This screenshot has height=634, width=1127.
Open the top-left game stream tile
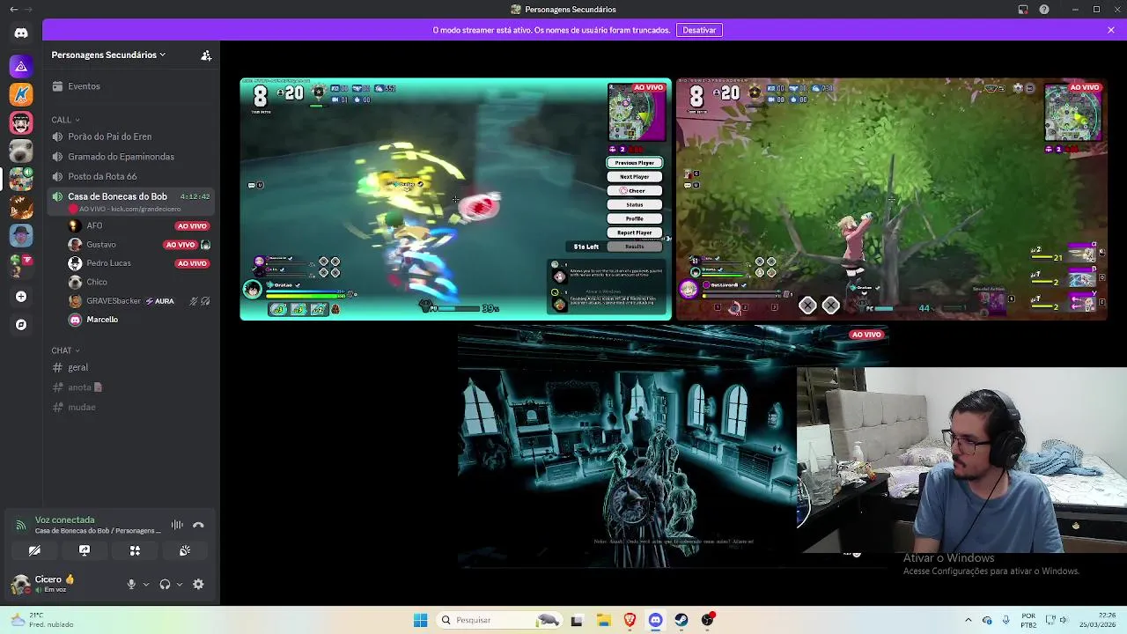point(456,199)
